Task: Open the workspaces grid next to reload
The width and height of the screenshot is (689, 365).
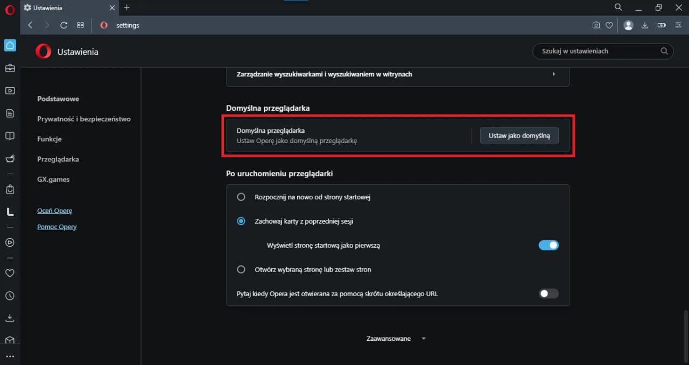Action: pos(80,25)
